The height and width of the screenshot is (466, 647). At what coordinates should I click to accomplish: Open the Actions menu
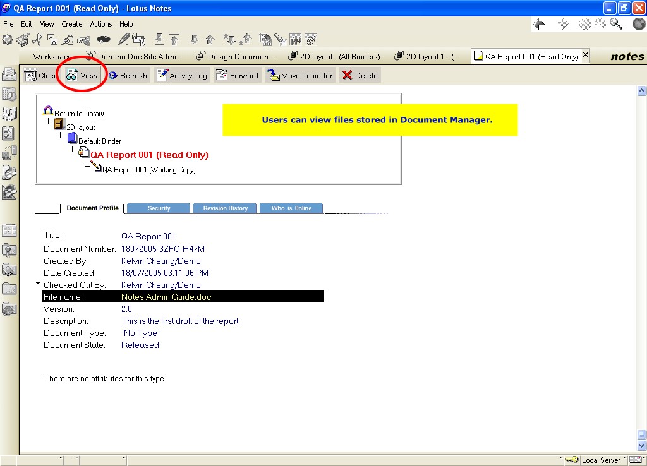[100, 24]
